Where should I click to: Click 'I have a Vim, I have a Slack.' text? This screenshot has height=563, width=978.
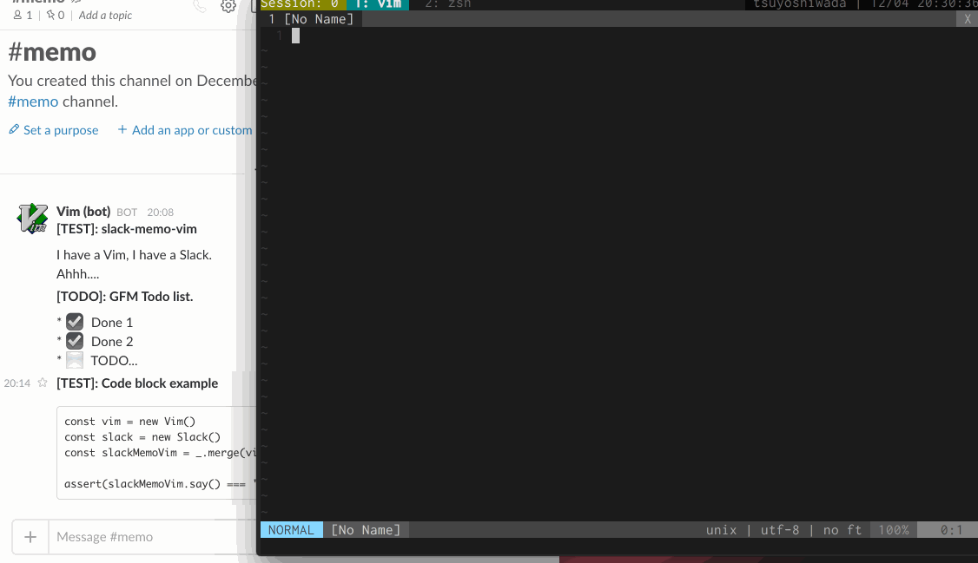coord(134,255)
